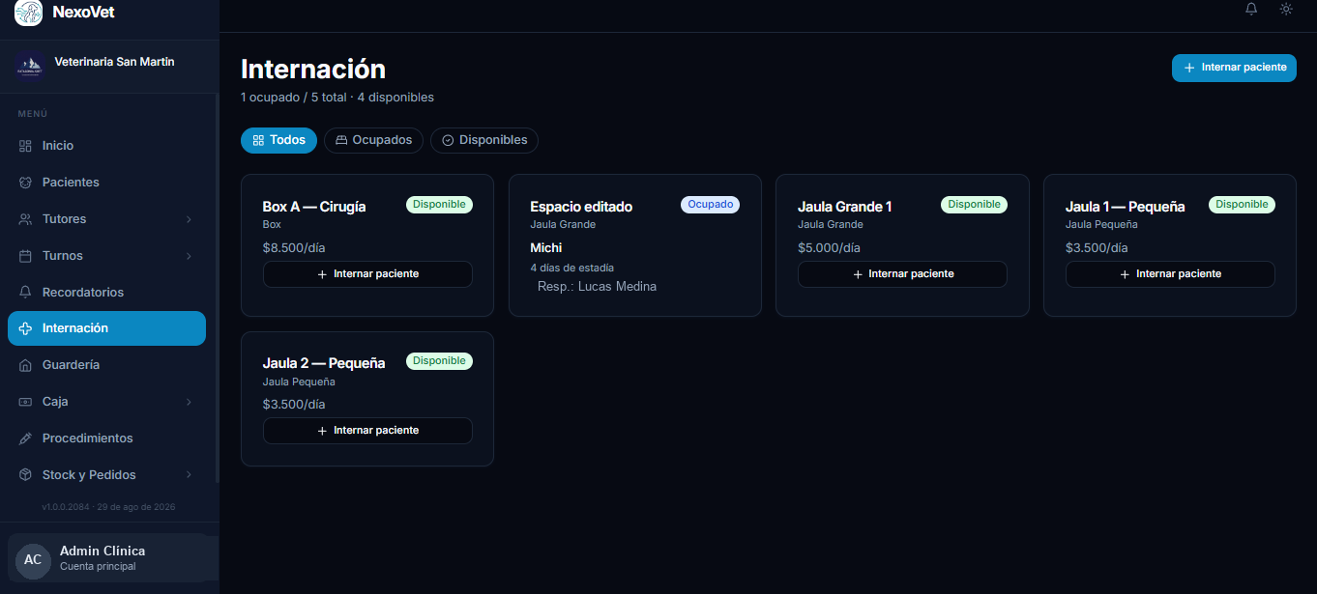Screen dimensions: 1317x594
Task: Select the Todos filter tab
Action: 278,140
